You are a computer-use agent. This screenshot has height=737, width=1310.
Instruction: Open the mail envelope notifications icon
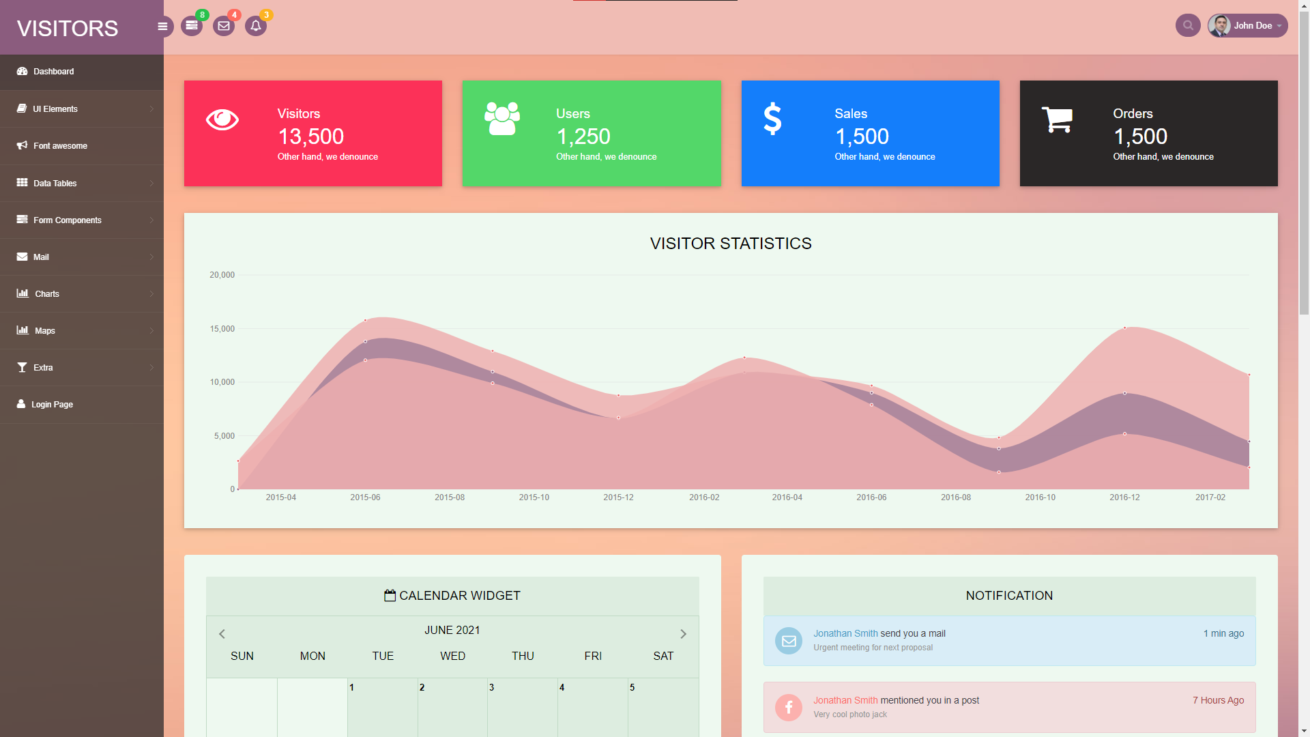(224, 26)
